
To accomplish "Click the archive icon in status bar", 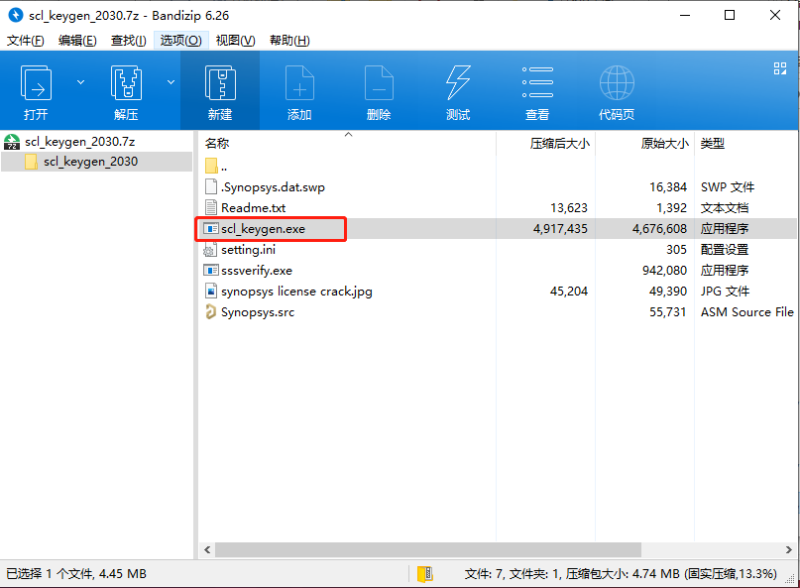I will pyautogui.click(x=425, y=574).
